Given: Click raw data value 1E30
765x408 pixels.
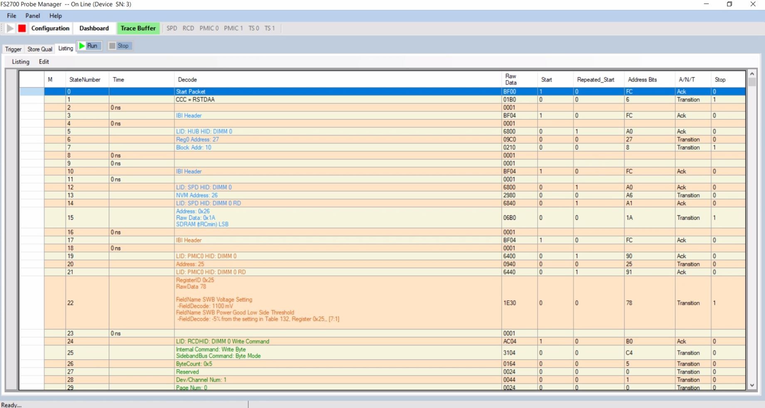Looking at the screenshot, I should pyautogui.click(x=509, y=303).
